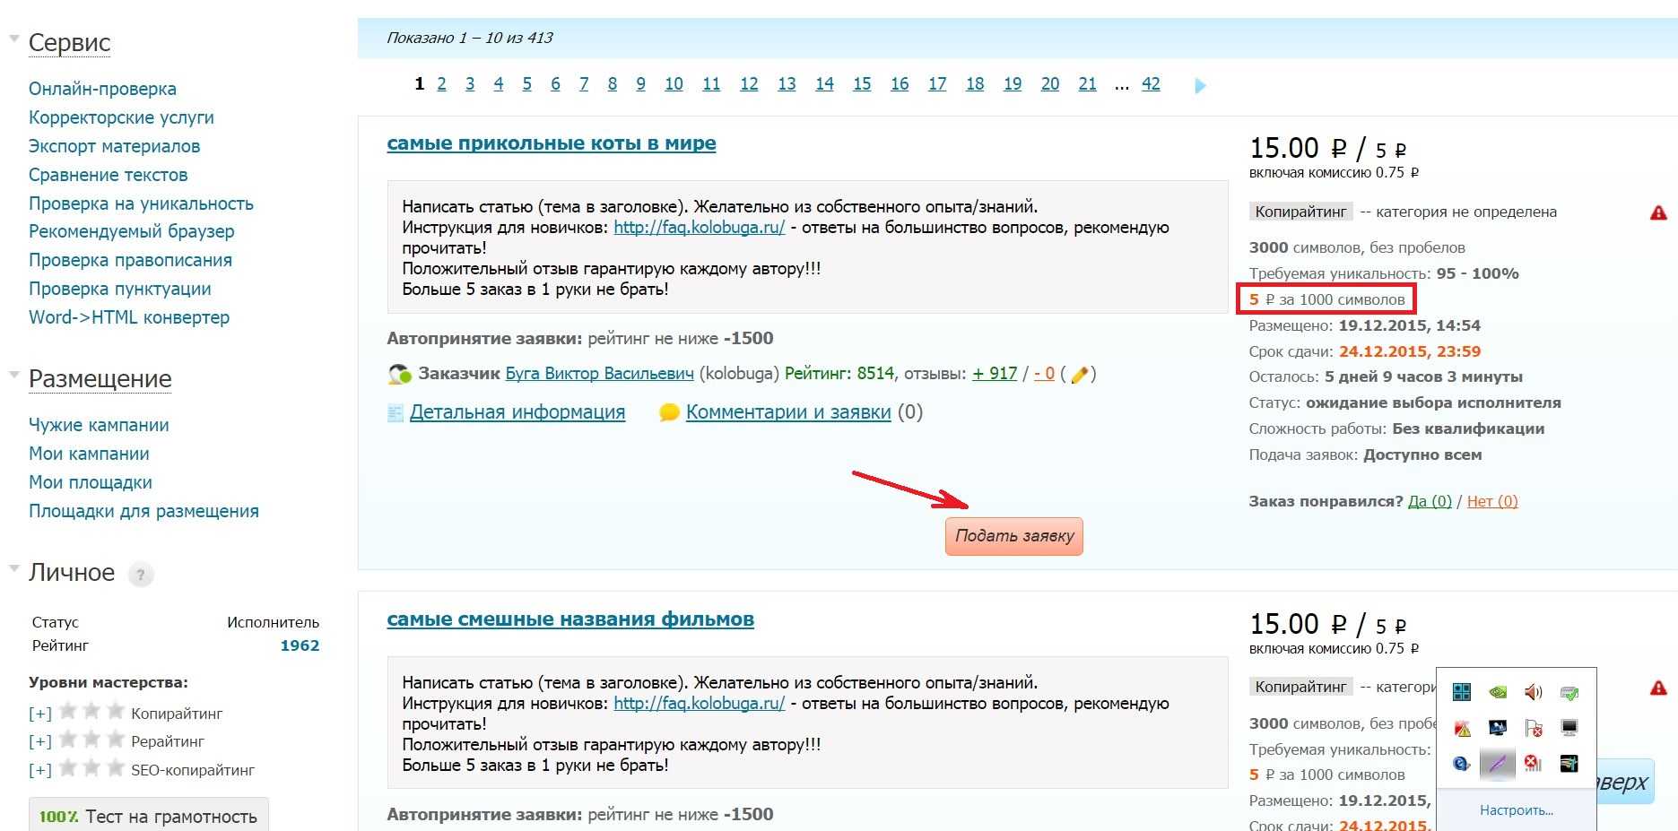Collapse the Сервис sidebar section
This screenshot has height=831, width=1678.
14,39
